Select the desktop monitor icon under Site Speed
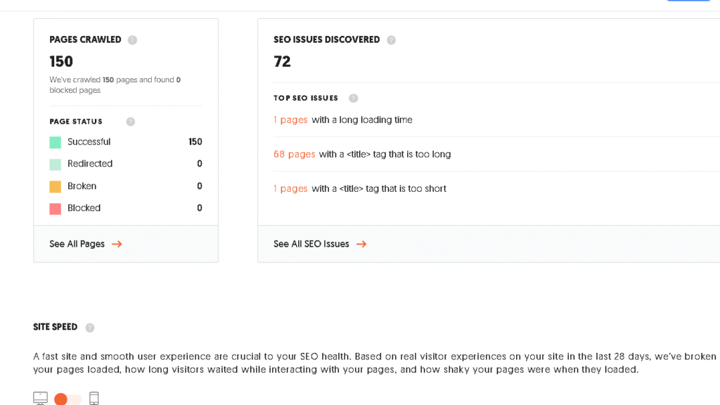Viewport: 720px width, 405px height. [40, 397]
